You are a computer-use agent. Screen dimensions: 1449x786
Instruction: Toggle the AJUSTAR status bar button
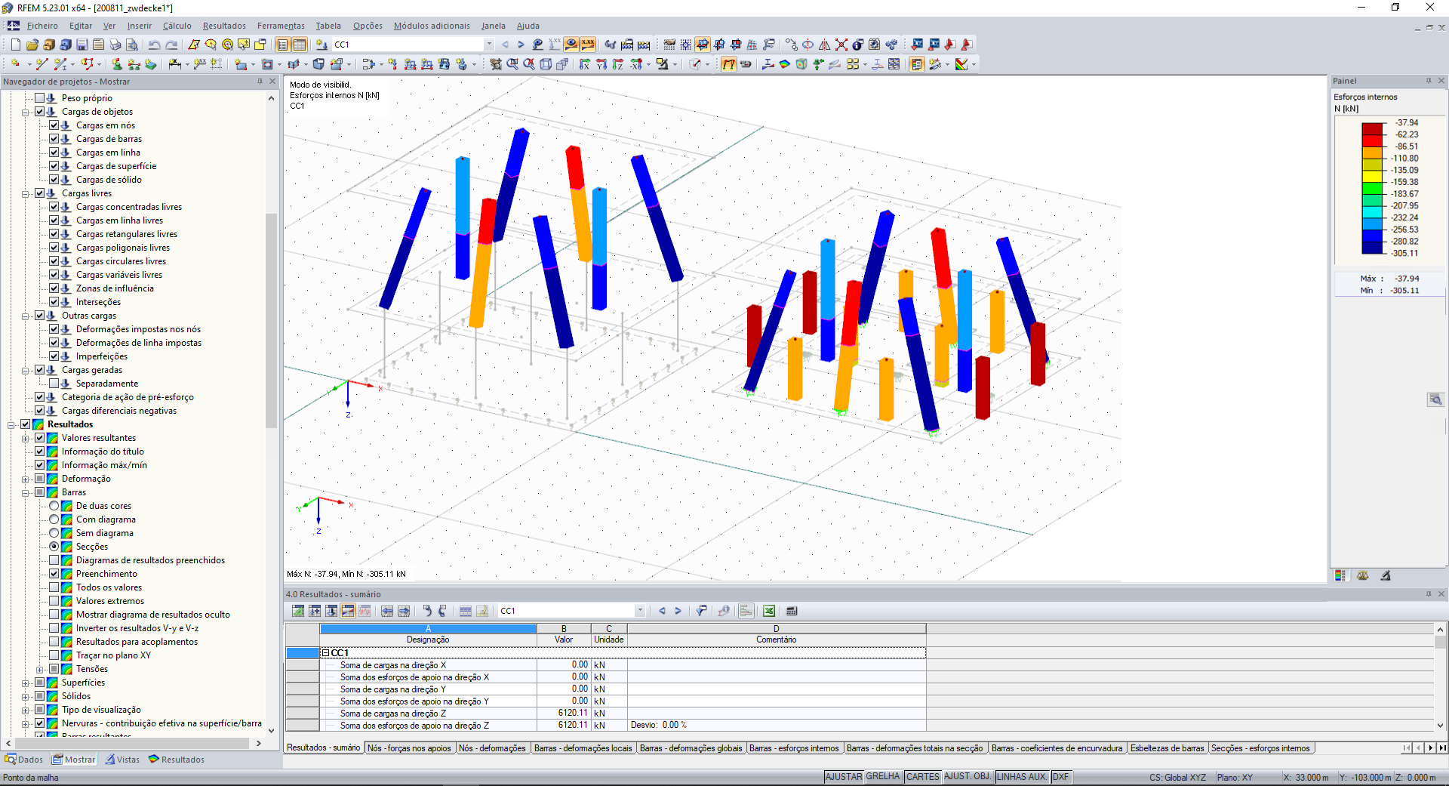click(x=844, y=777)
